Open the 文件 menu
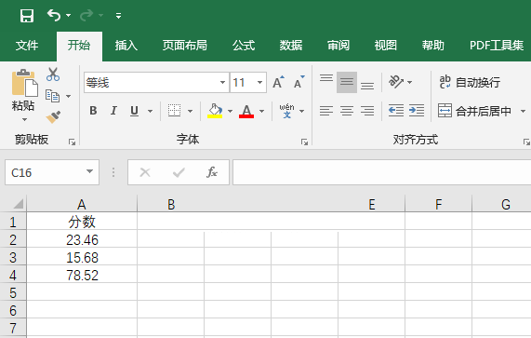The image size is (531, 338). pos(27,45)
